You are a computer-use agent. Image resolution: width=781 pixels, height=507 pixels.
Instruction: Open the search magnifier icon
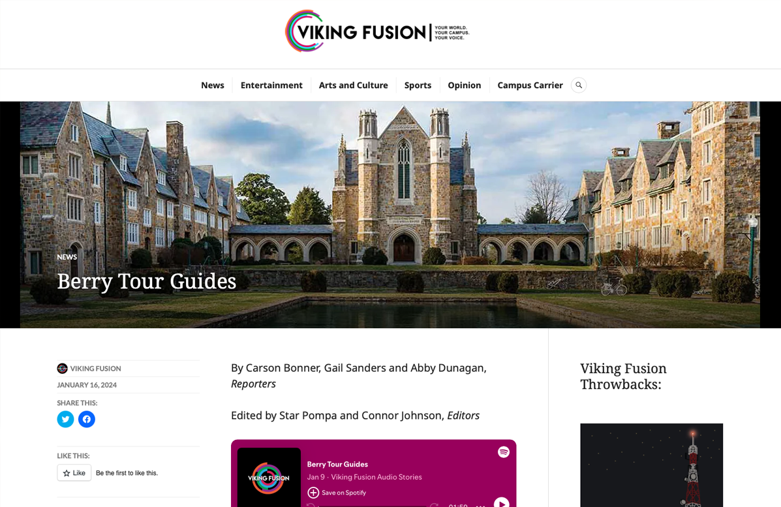click(578, 85)
